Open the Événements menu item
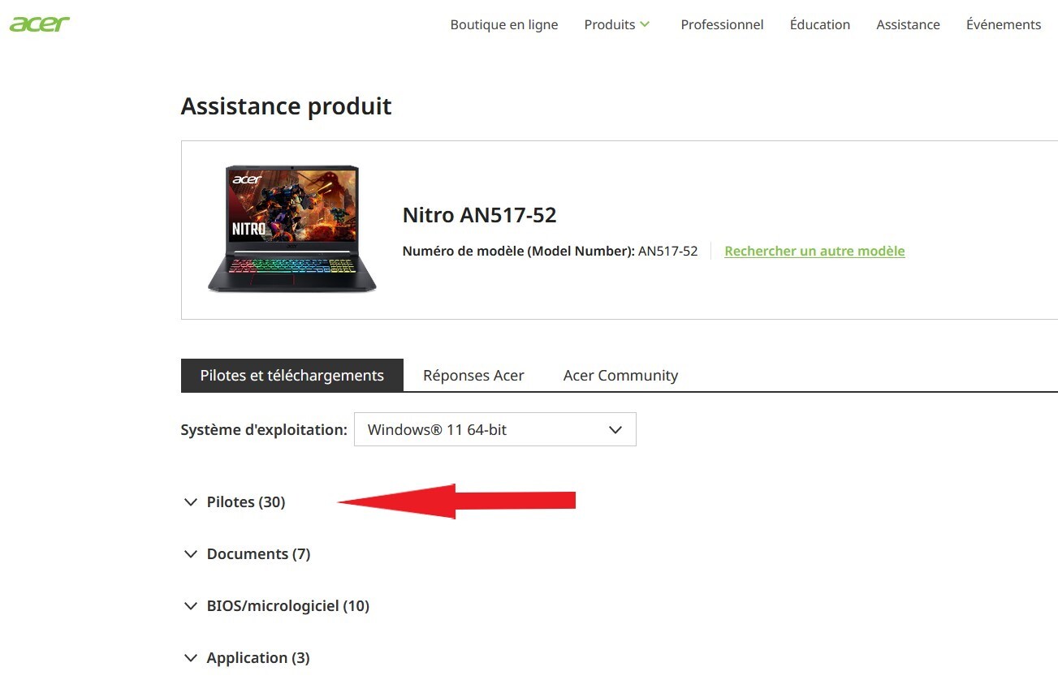 1004,24
